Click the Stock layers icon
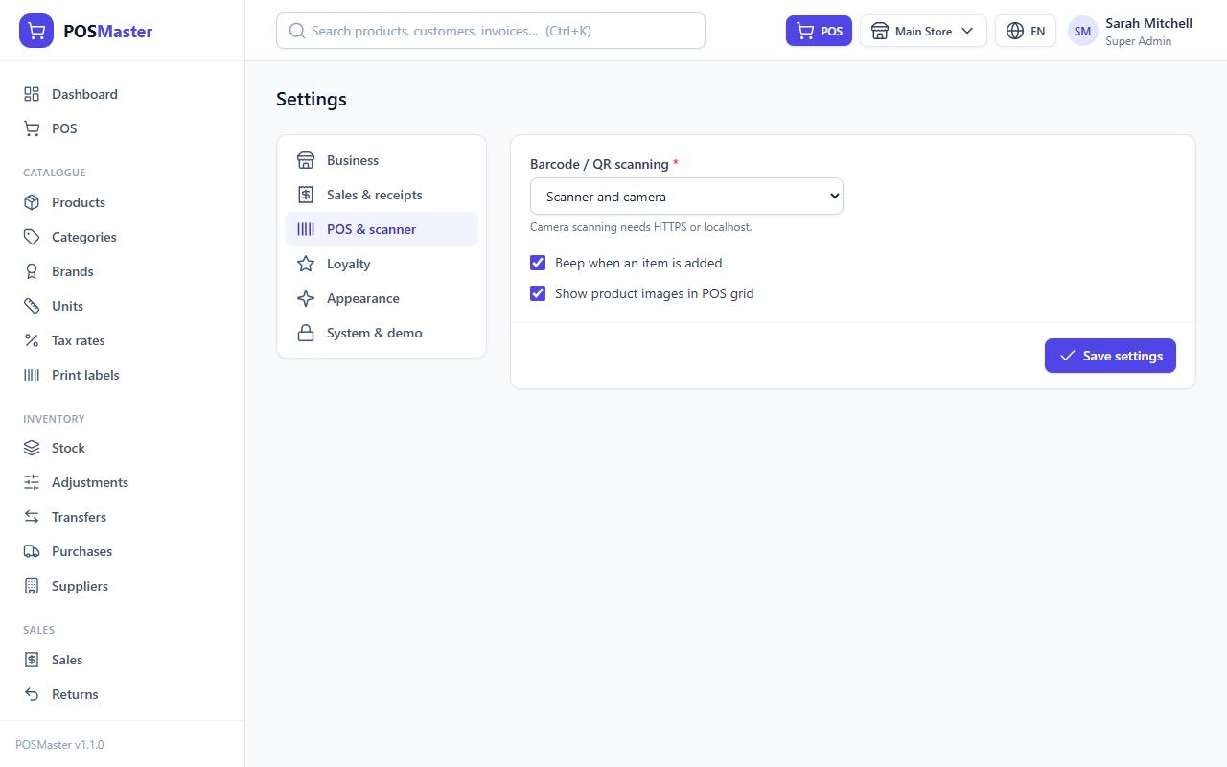The width and height of the screenshot is (1227, 767). point(32,448)
